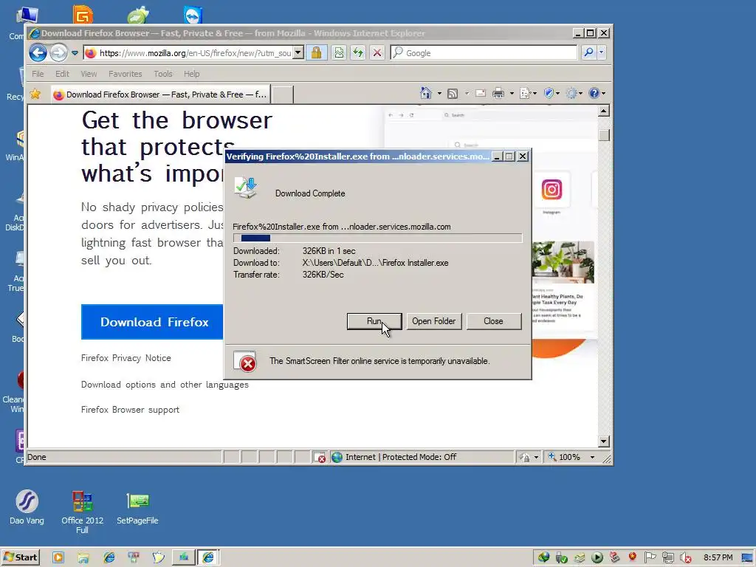Click the status bar blocked content icon
The width and height of the screenshot is (756, 567).
click(x=320, y=458)
